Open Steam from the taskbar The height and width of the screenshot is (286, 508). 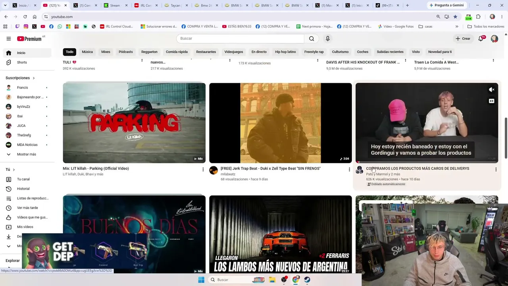[307, 280]
